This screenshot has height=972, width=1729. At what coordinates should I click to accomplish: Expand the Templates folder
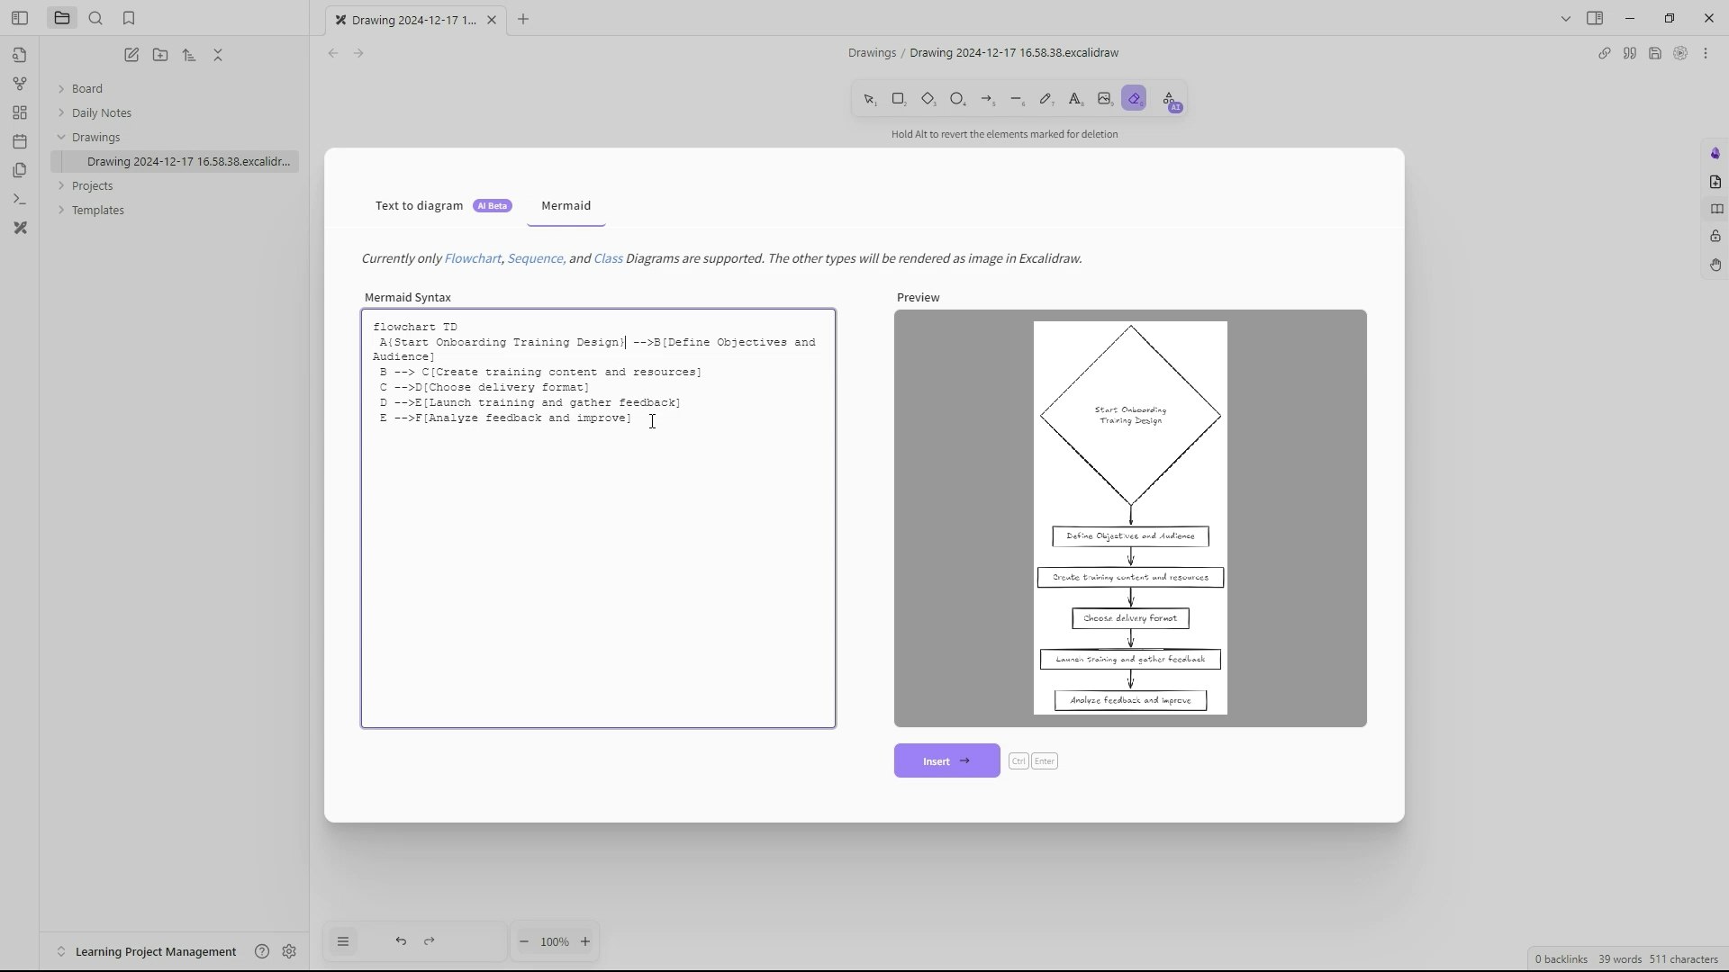click(x=61, y=210)
